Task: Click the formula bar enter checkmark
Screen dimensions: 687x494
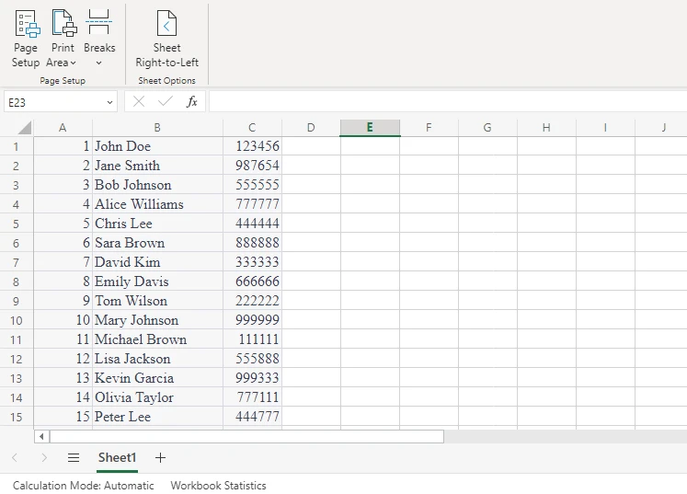Action: [x=166, y=102]
